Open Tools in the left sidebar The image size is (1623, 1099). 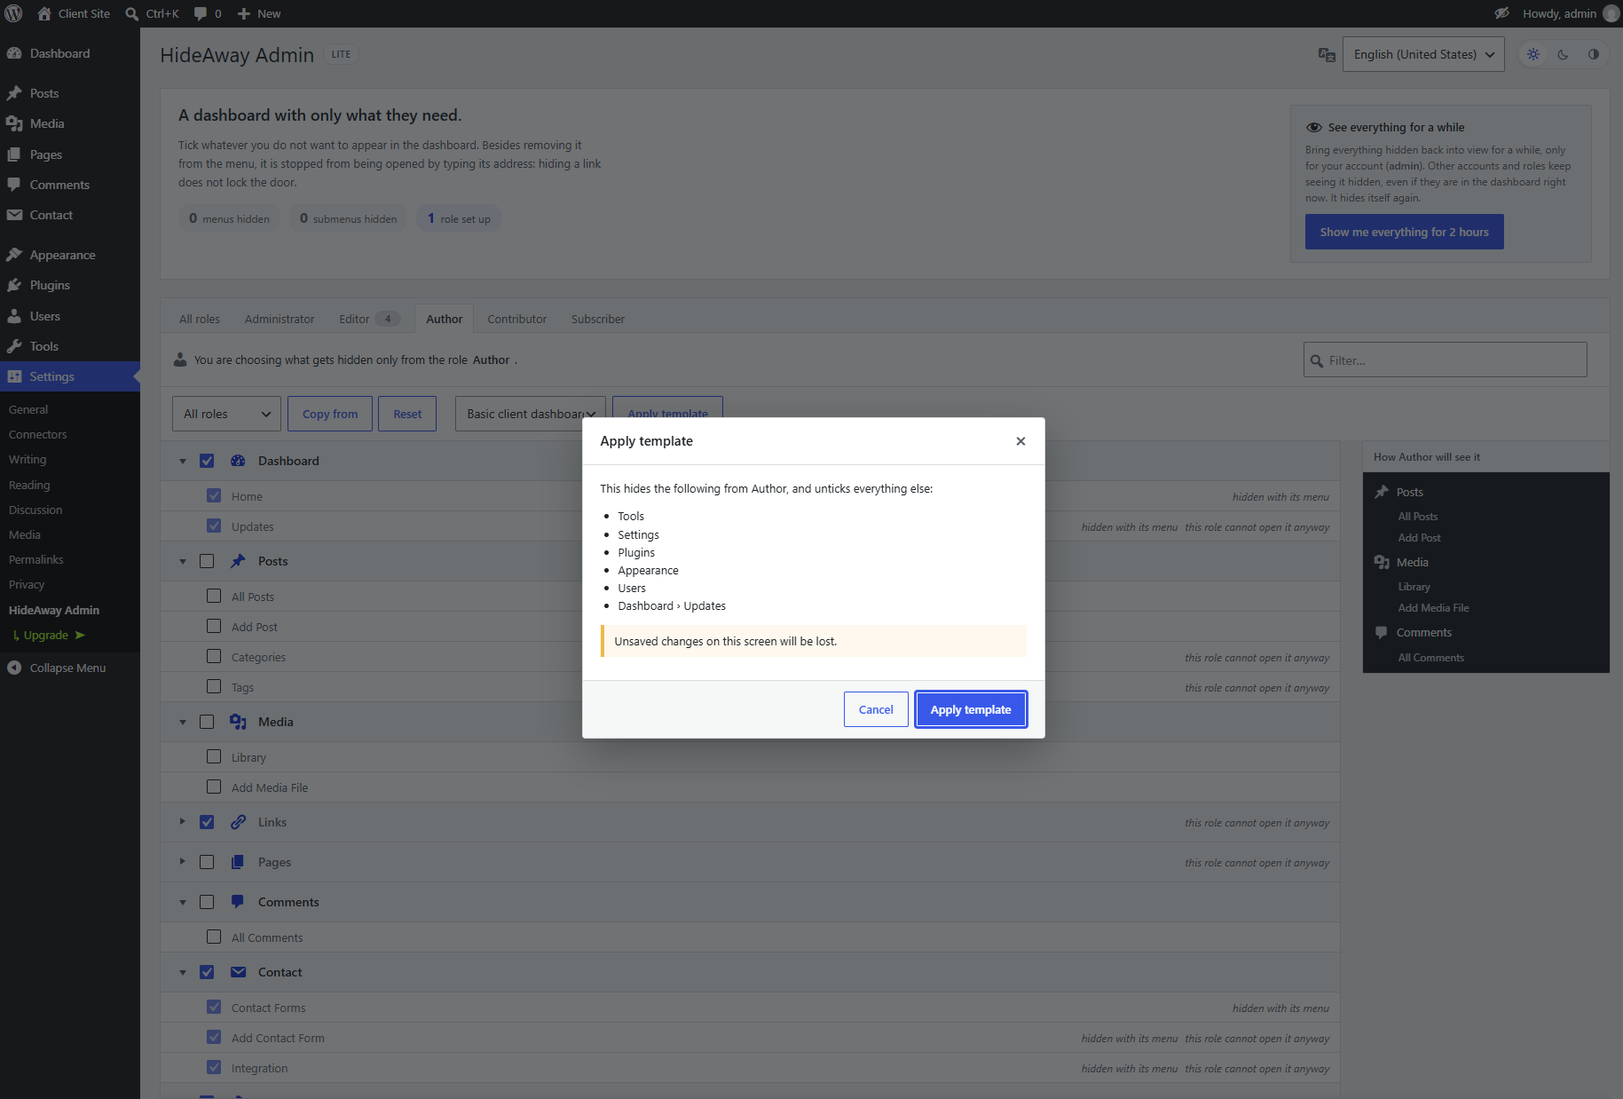tap(44, 346)
